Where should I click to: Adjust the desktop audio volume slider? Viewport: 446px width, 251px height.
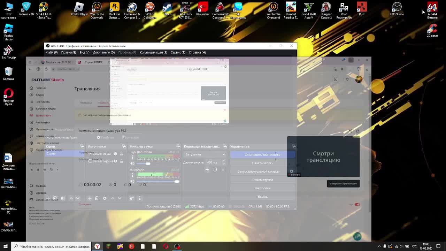pos(157,163)
